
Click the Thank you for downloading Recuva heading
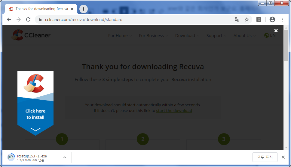point(143,67)
